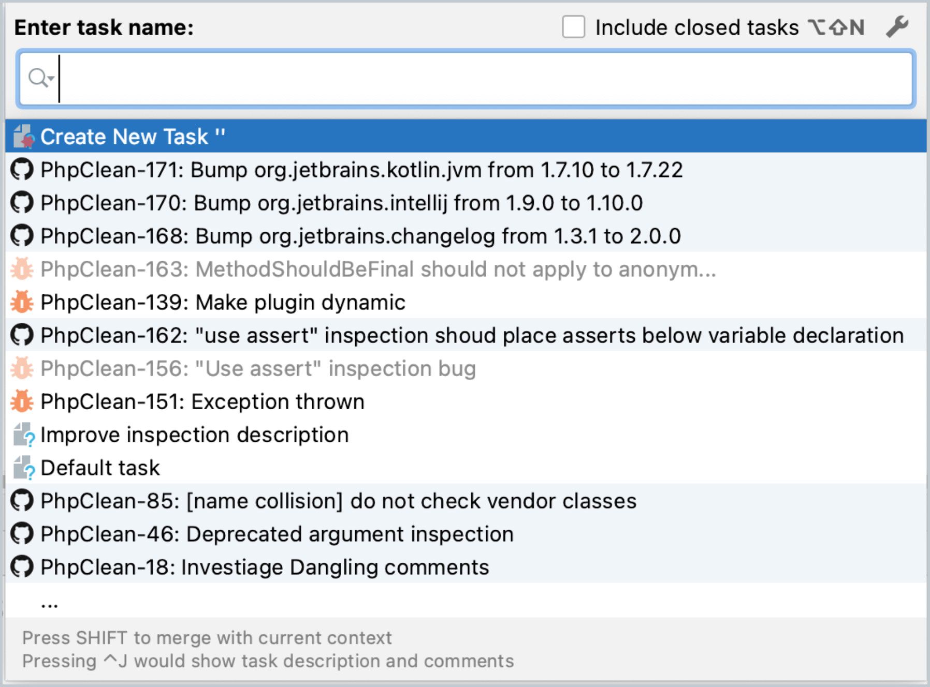Click GitHub icon for PhpClean-46
This screenshot has height=687, width=930.
pyautogui.click(x=22, y=534)
